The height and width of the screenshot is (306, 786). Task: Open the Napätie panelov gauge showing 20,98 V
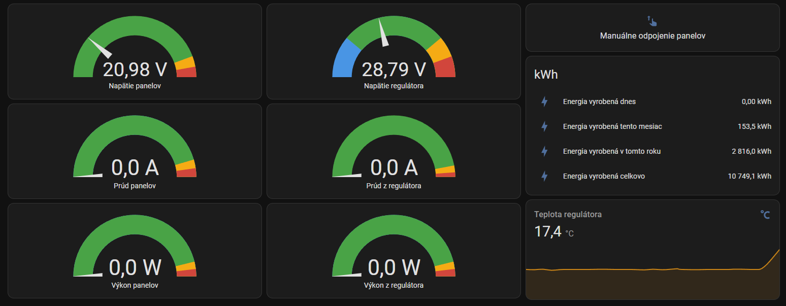pos(135,52)
